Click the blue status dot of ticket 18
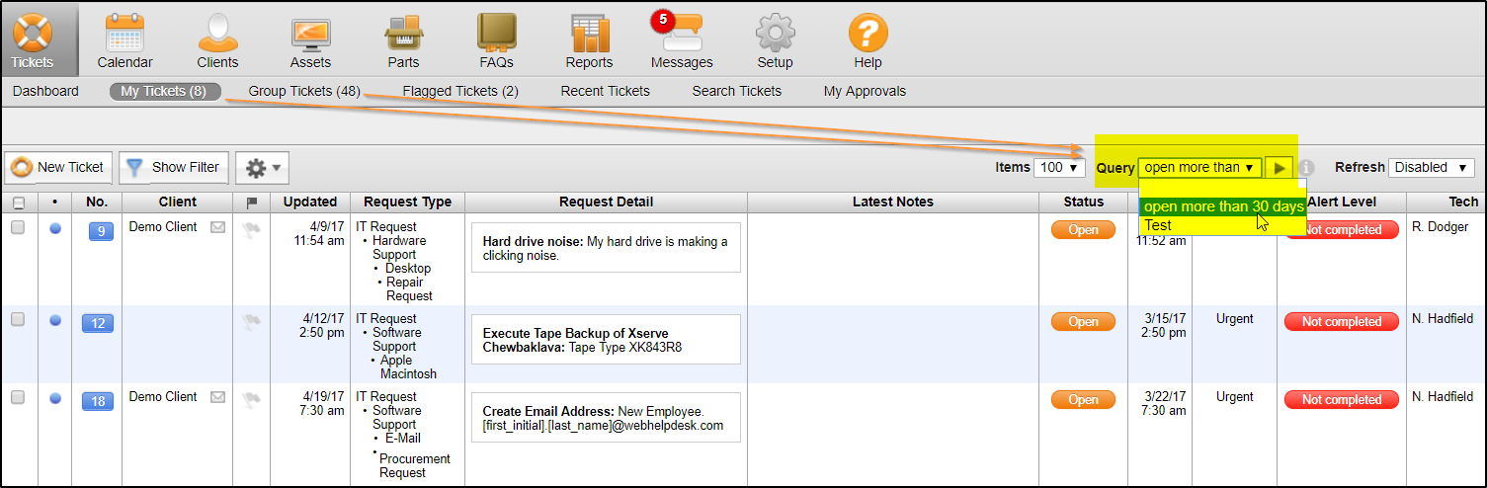 55,397
